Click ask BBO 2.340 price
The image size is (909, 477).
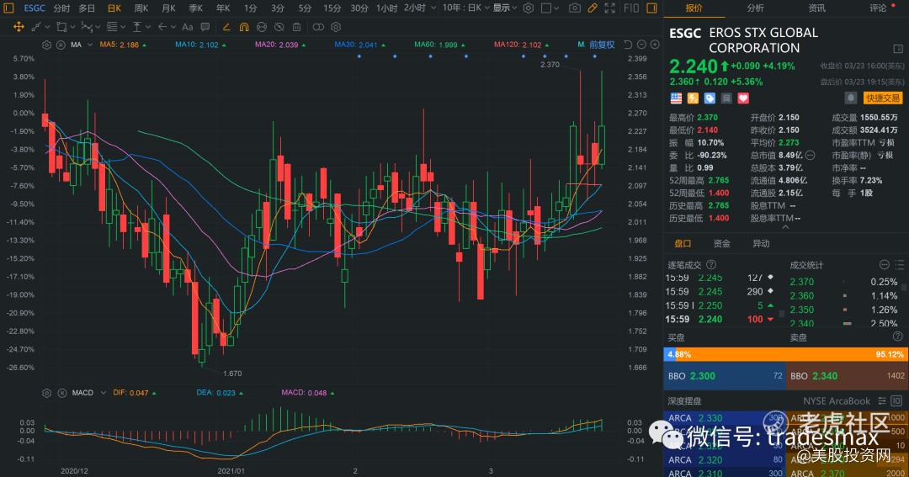[x=825, y=376]
